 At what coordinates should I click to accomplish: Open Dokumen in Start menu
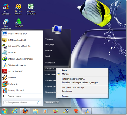pyautogui.click(x=50, y=45)
